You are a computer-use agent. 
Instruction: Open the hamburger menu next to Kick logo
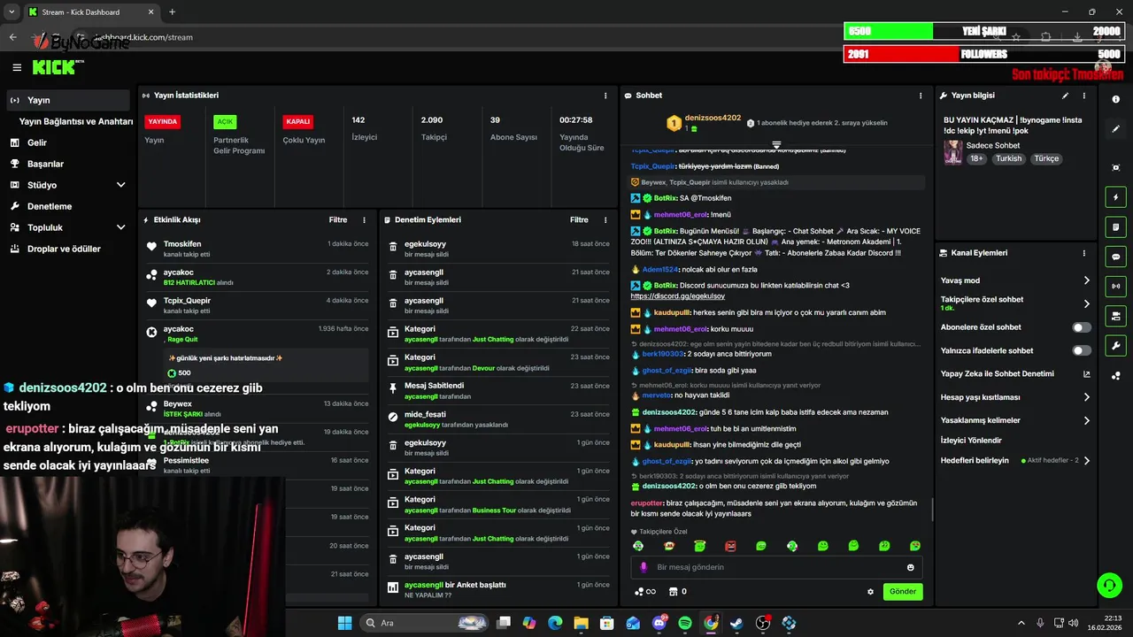[17, 67]
